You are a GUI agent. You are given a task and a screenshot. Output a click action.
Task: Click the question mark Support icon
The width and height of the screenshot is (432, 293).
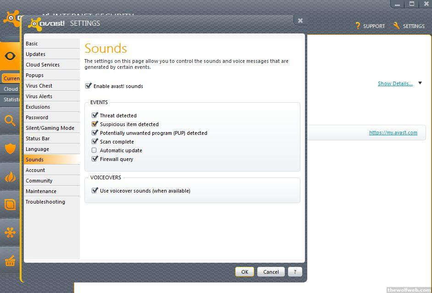click(x=358, y=26)
